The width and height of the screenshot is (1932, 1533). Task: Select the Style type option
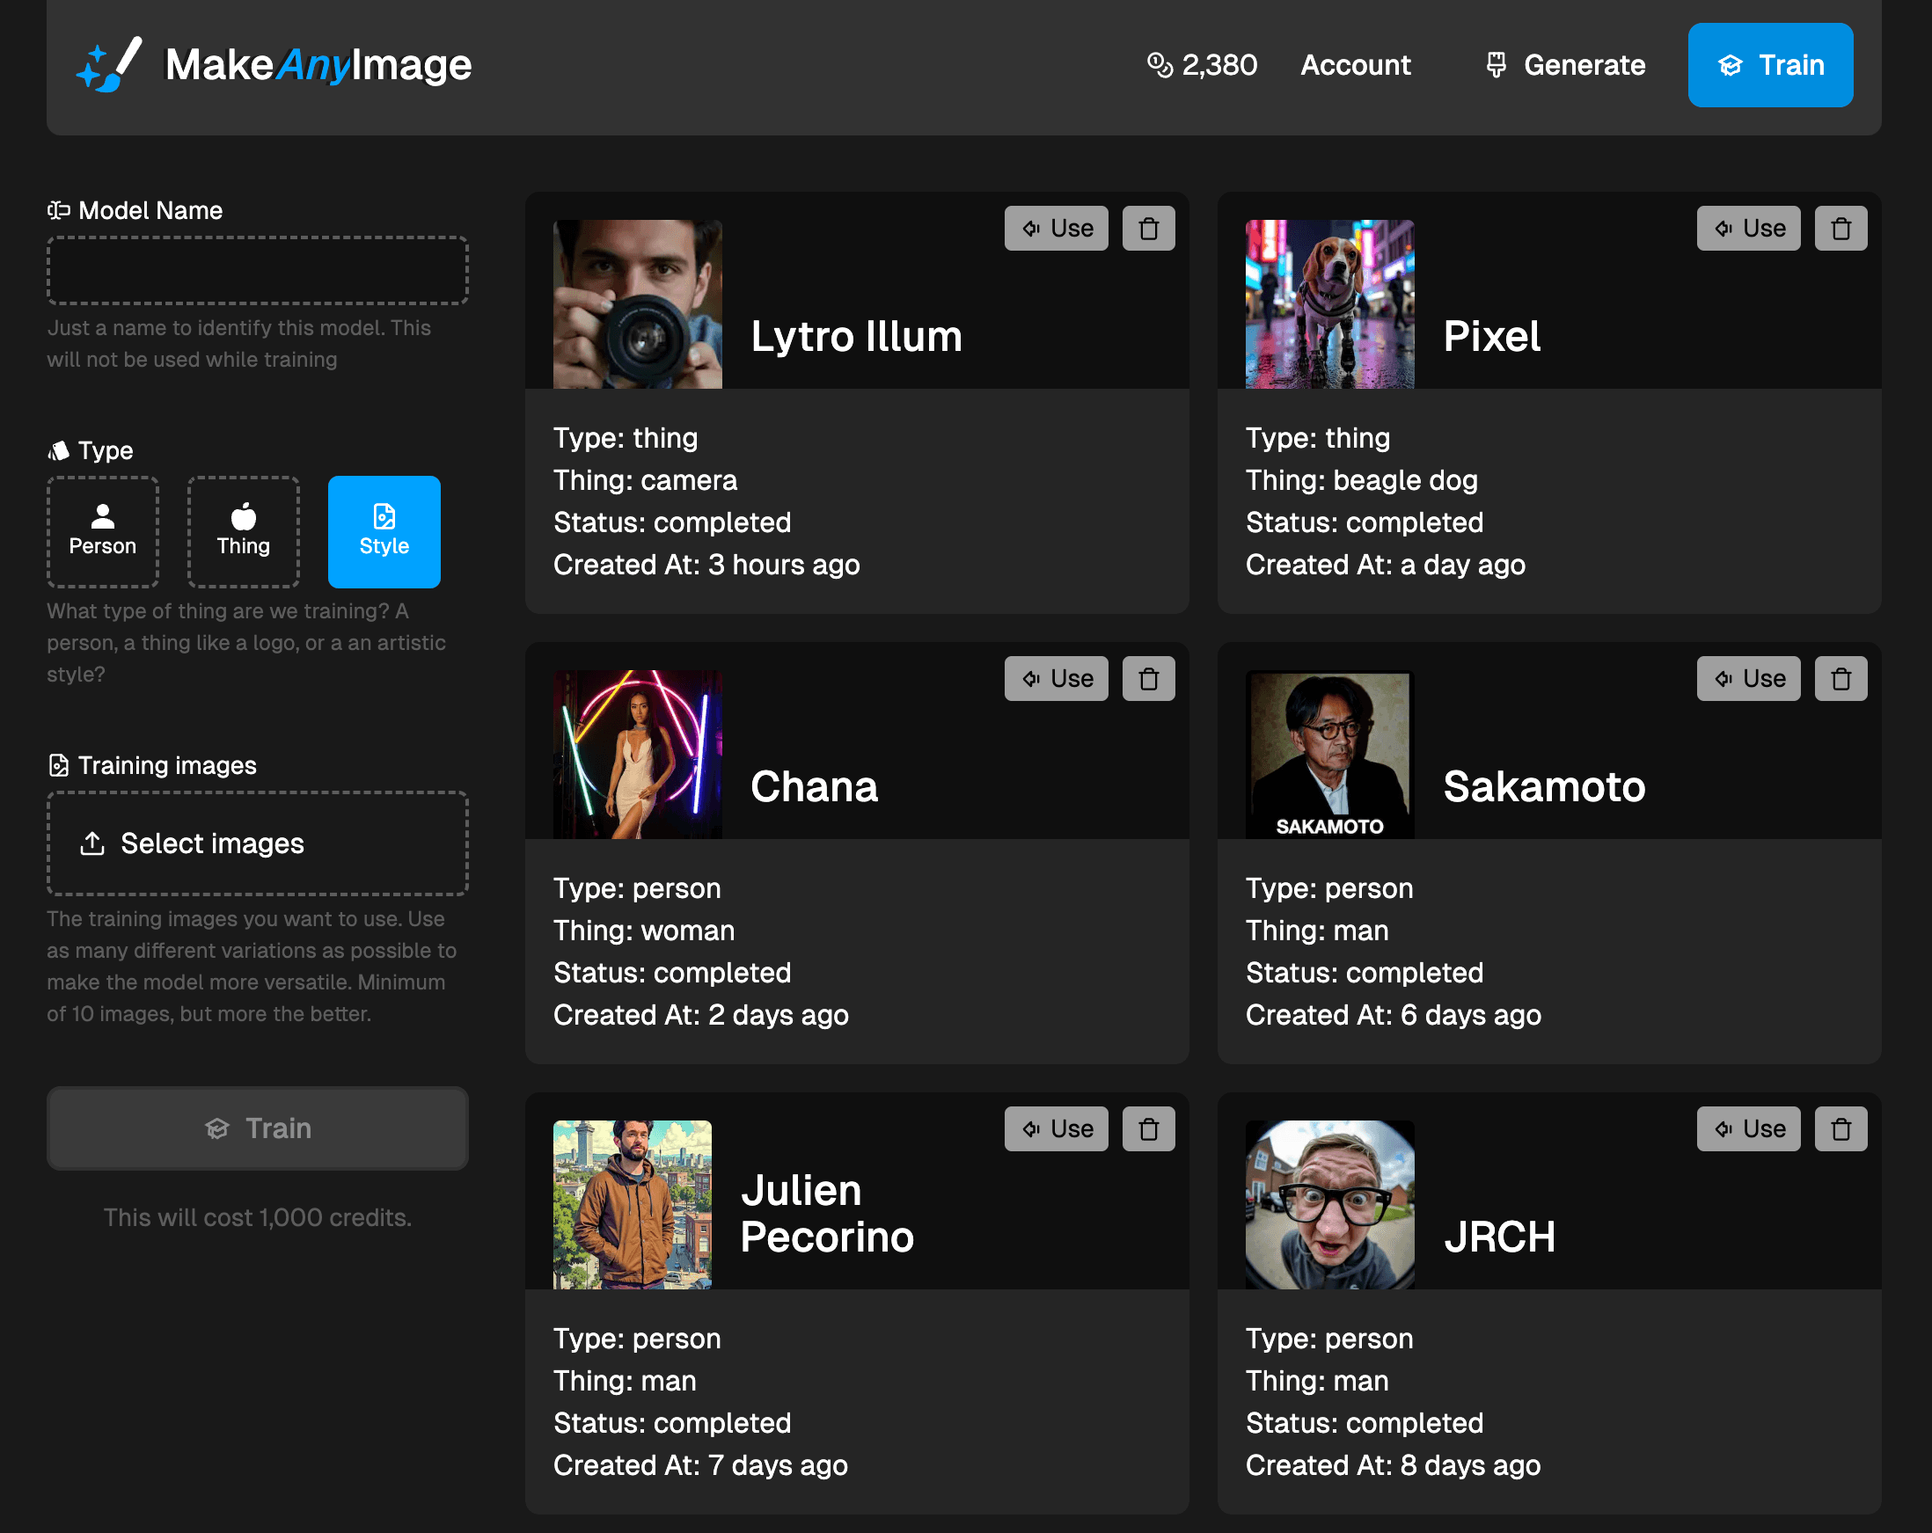(x=384, y=532)
